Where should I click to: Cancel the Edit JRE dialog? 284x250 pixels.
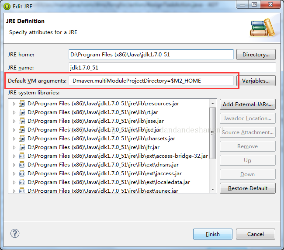[x=256, y=234]
